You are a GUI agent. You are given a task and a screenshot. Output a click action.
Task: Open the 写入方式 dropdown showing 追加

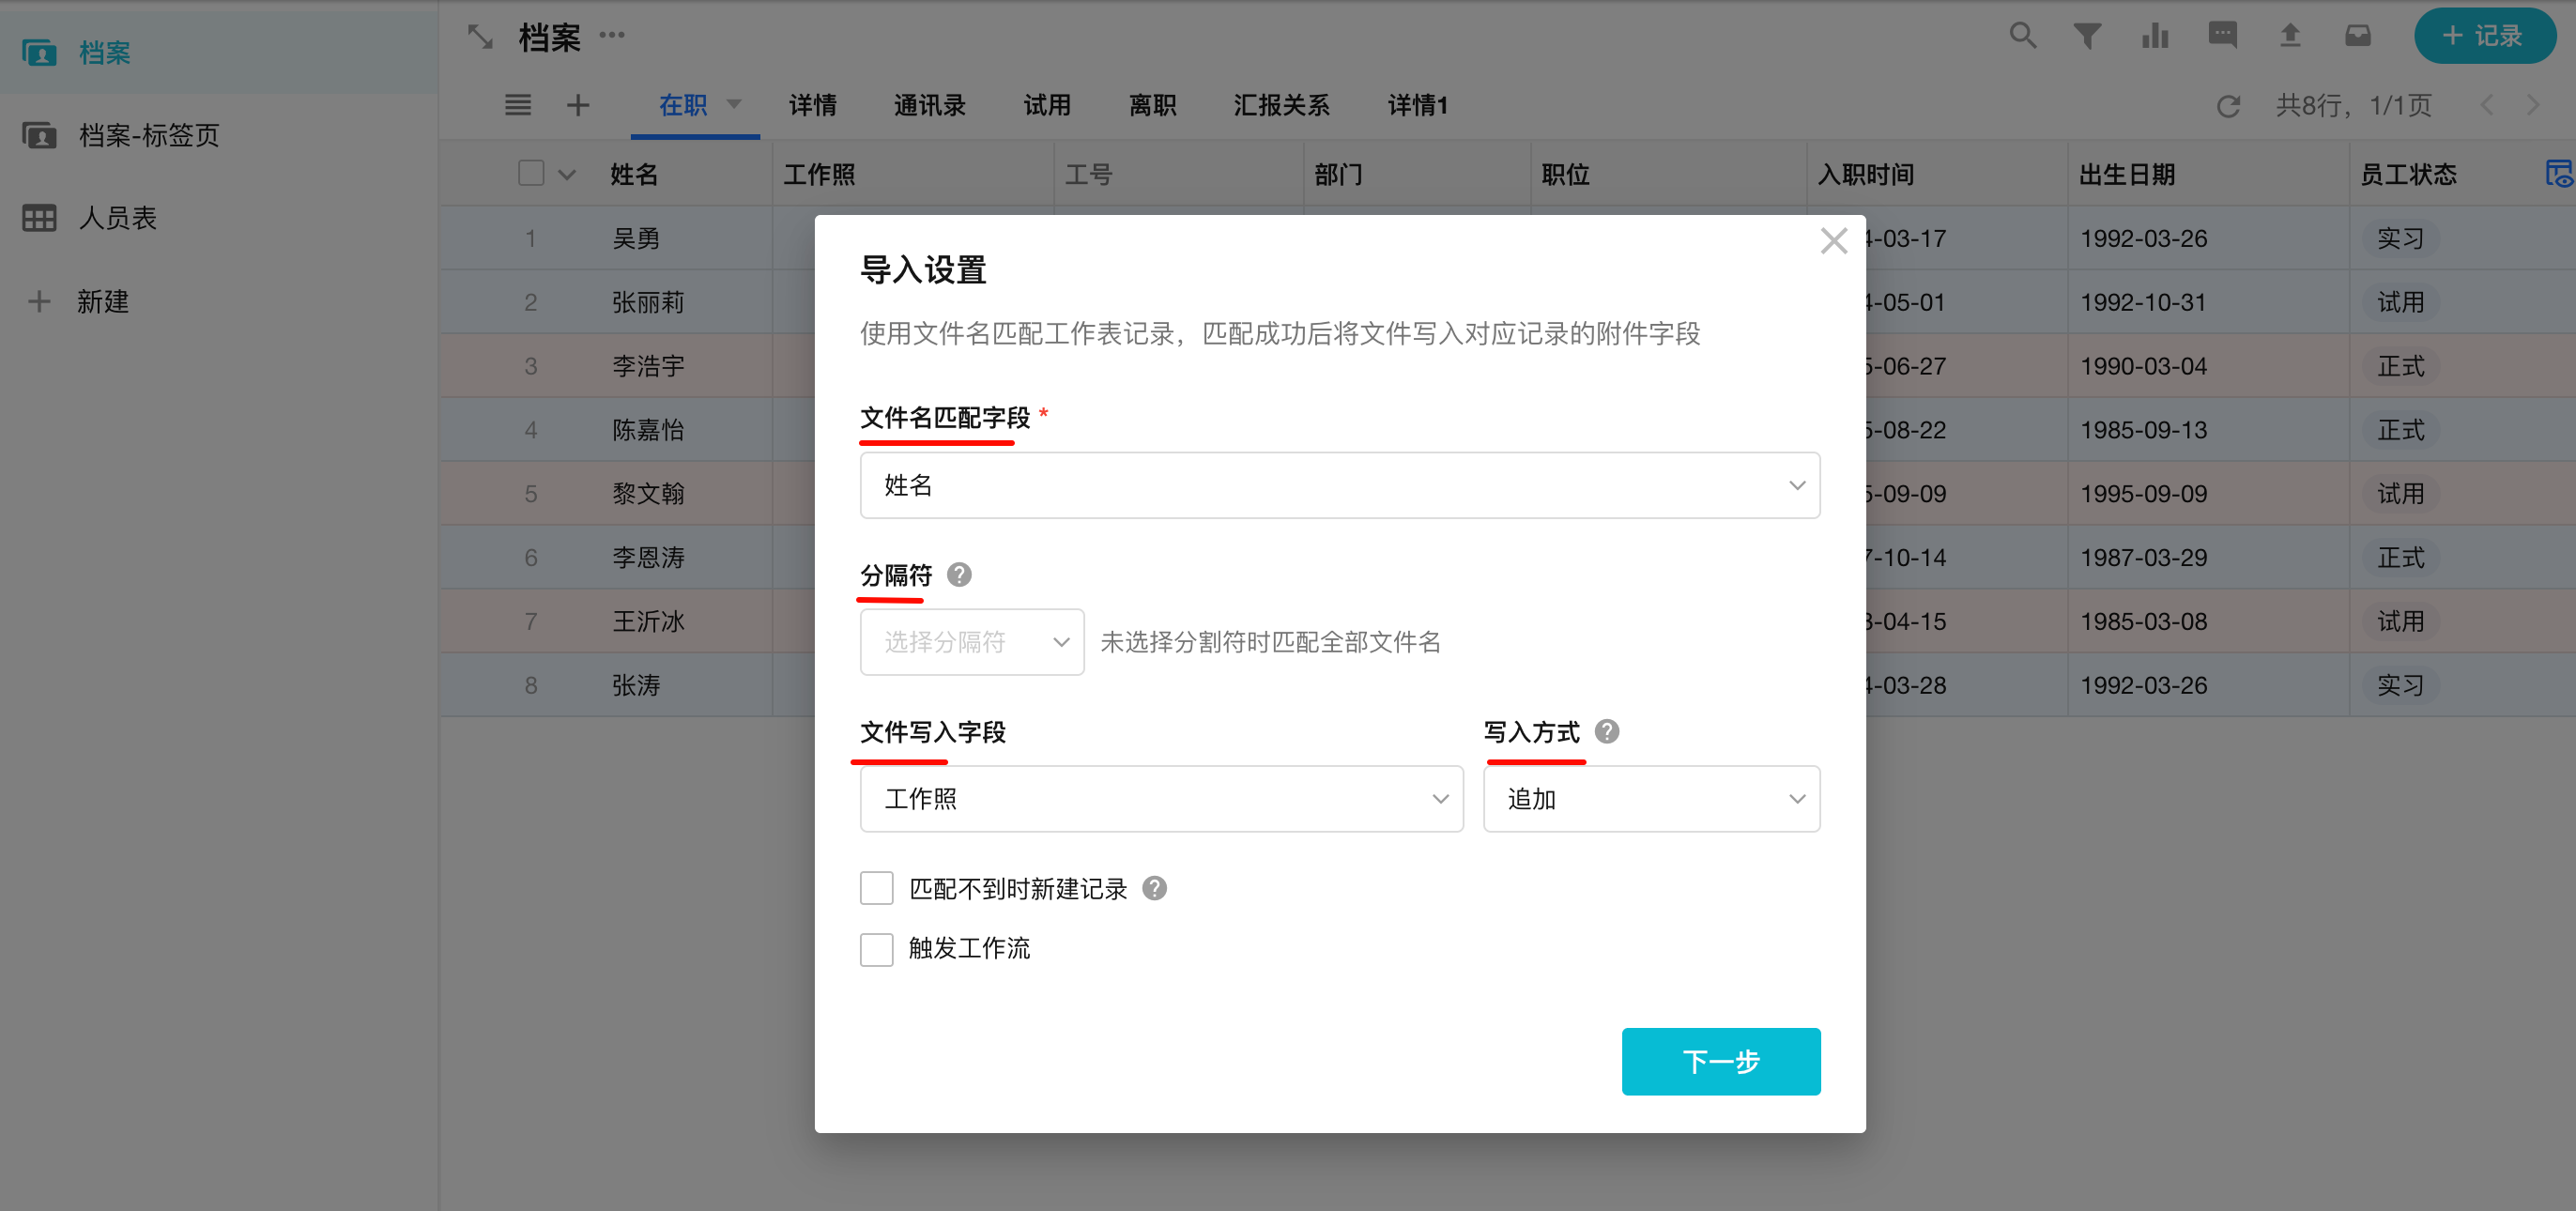tap(1650, 799)
